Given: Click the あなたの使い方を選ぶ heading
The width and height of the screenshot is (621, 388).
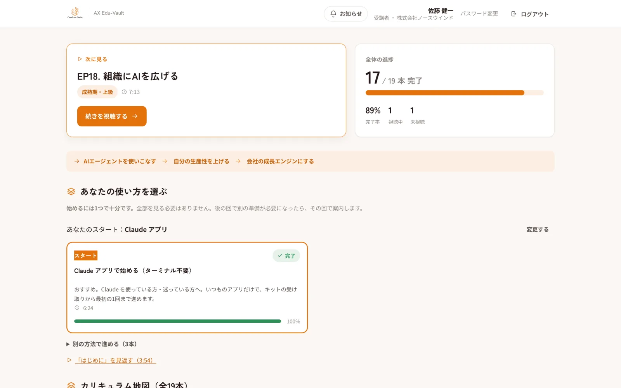Looking at the screenshot, I should pyautogui.click(x=124, y=191).
